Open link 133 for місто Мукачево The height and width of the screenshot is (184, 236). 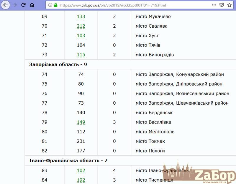81,16
